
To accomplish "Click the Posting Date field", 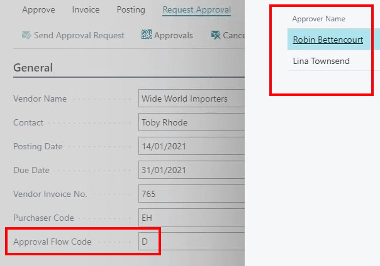I will point(191,146).
